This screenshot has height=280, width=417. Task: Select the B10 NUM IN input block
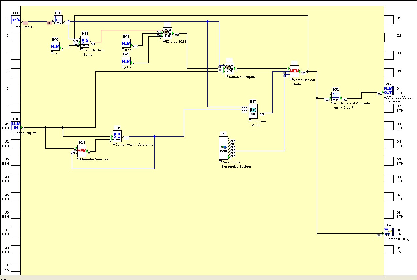pyautogui.click(x=16, y=126)
